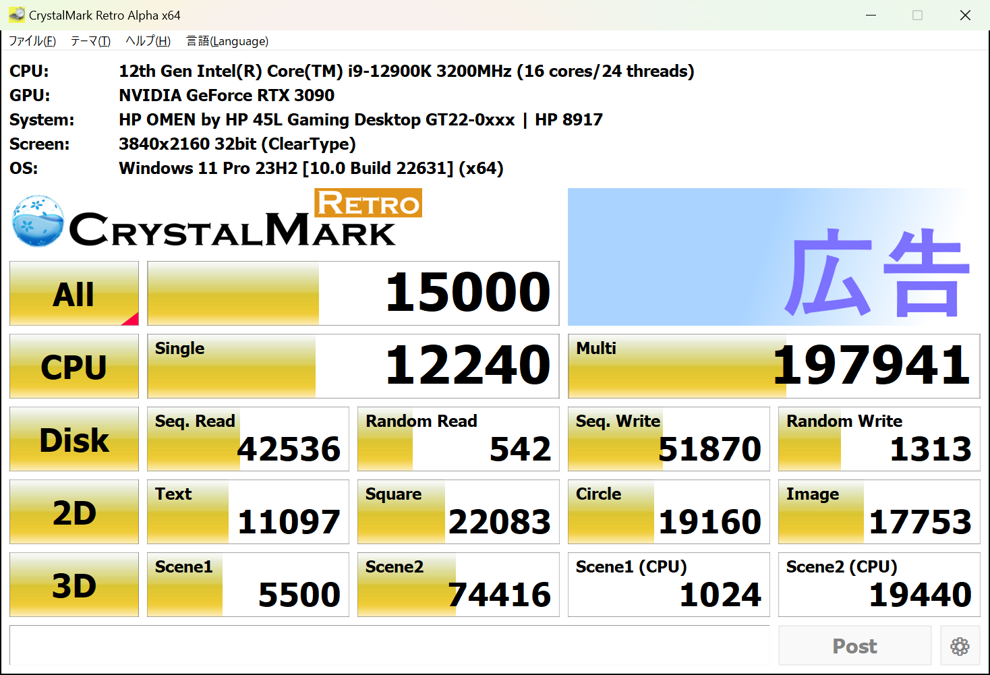This screenshot has height=675, width=990.
Task: Click the CPU Multi score 197941
Action: point(774,366)
